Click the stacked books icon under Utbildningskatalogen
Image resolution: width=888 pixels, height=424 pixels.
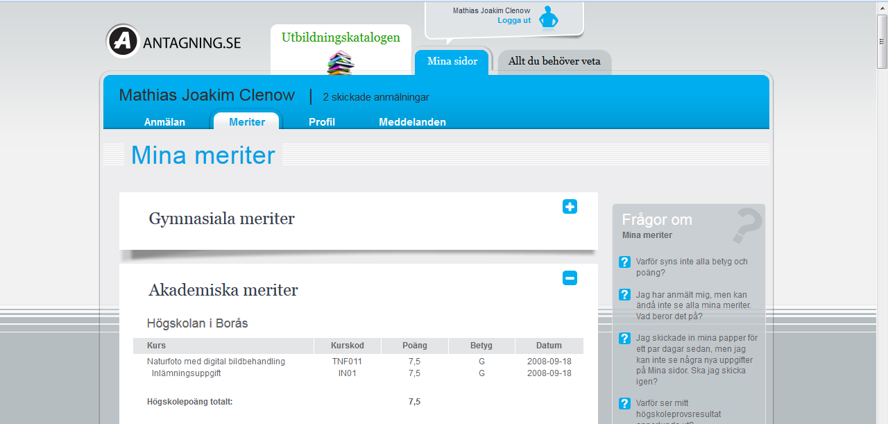(340, 62)
